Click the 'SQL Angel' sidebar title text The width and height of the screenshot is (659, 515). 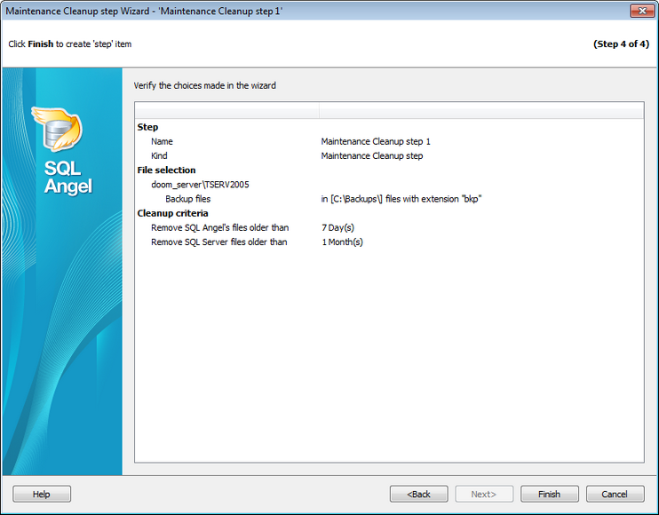click(x=67, y=178)
